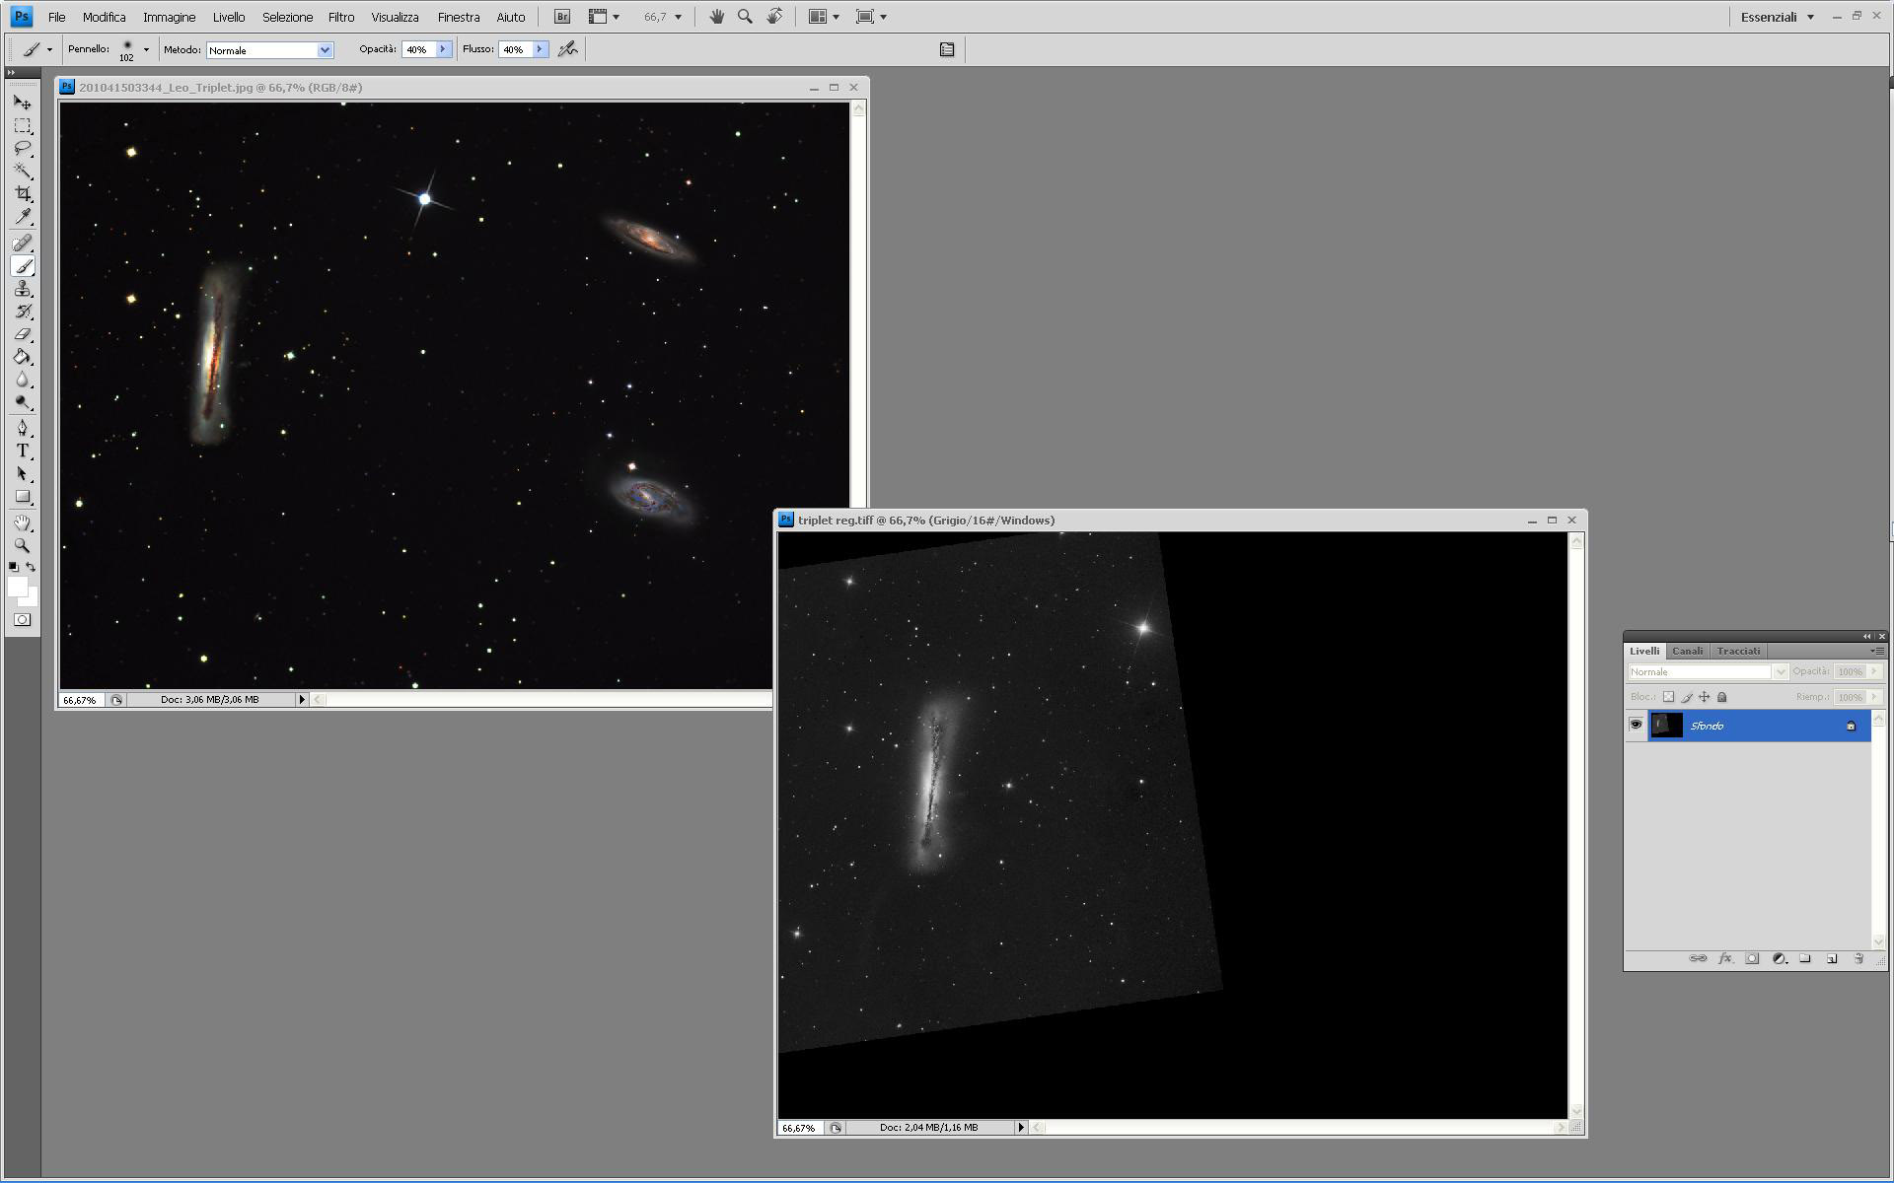Screen dimensions: 1894x1183
Task: Select the Hand tool in the toolbox
Action: (22, 522)
